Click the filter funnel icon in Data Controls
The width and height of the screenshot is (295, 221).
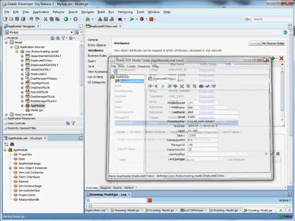(73, 123)
